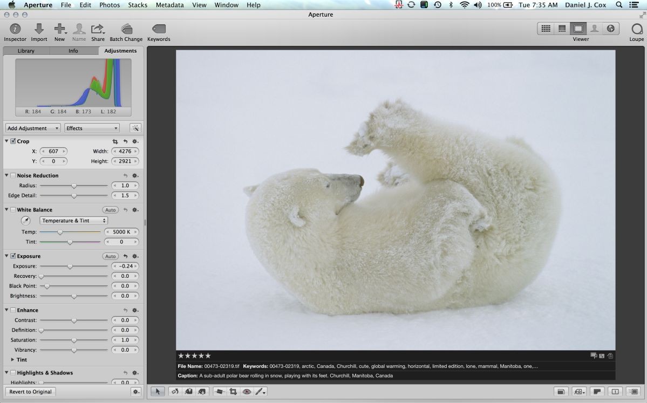Open the Aperture application menu
Screen dimensions: 647x403
point(38,5)
